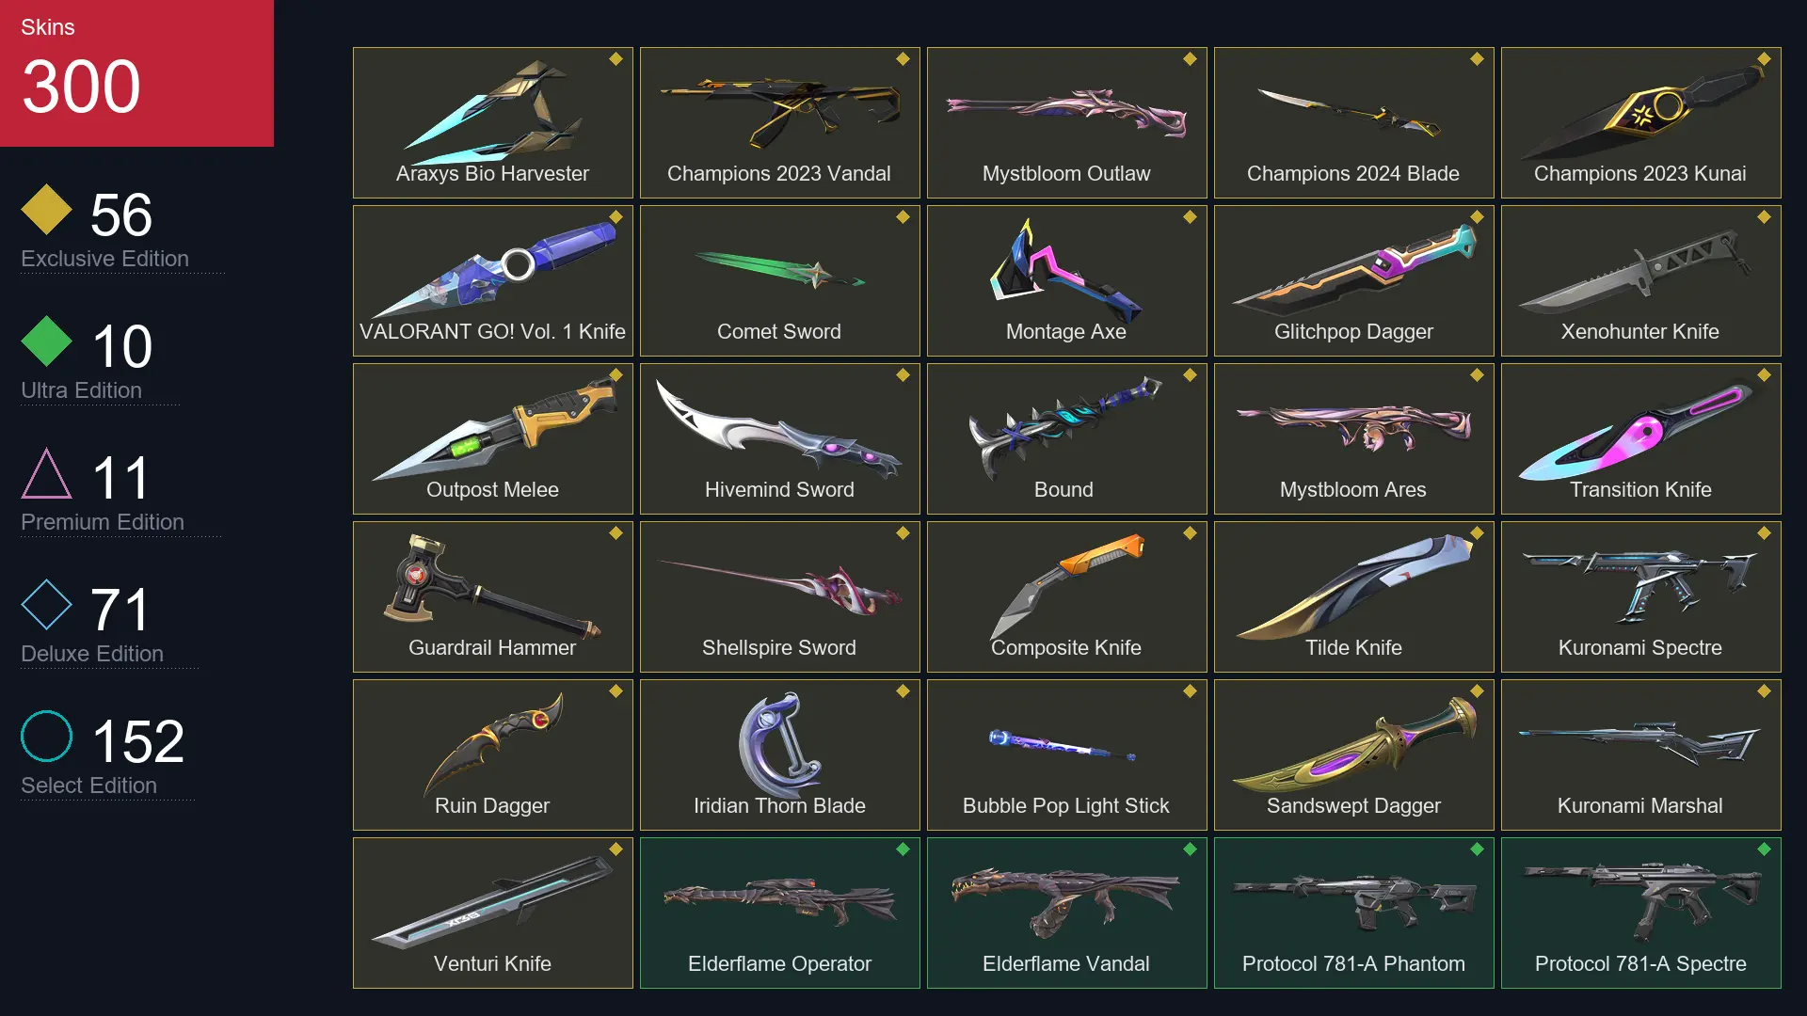This screenshot has width=1807, height=1016.
Task: Open the Mystbloom Outlaw skin card
Action: pos(1066,122)
